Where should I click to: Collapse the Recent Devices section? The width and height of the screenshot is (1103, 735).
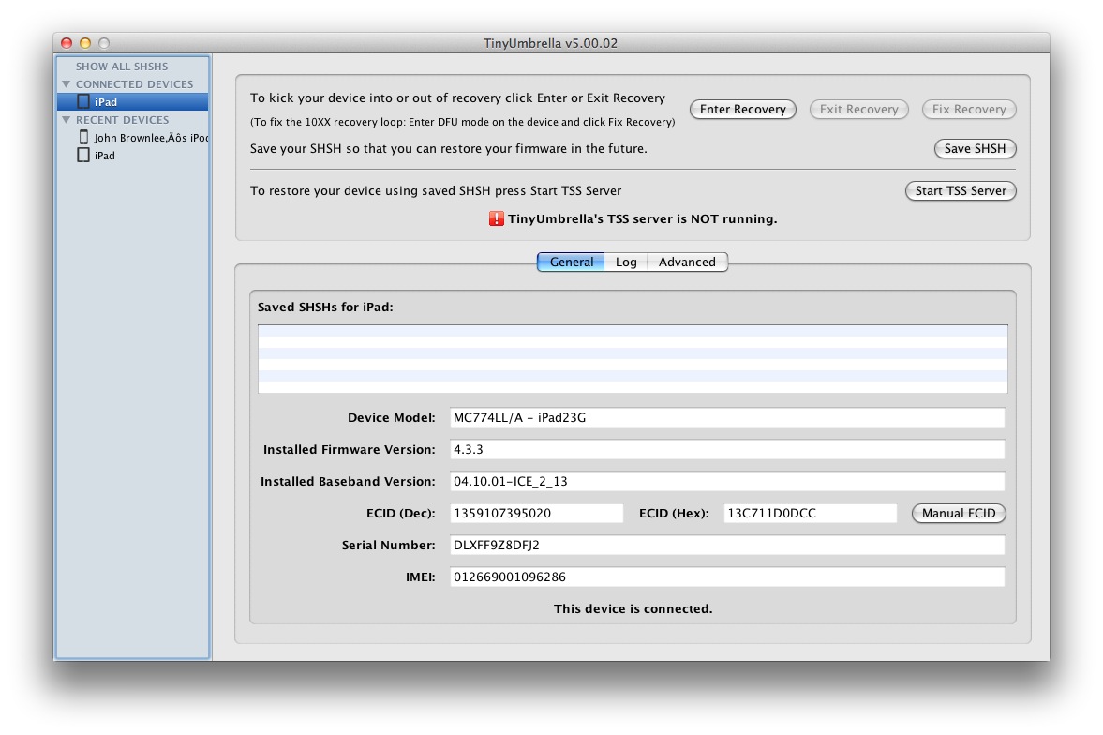coord(67,120)
